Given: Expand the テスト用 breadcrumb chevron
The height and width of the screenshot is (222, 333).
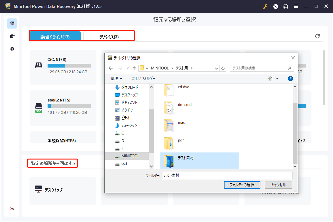Looking at the screenshot, I should 192,68.
